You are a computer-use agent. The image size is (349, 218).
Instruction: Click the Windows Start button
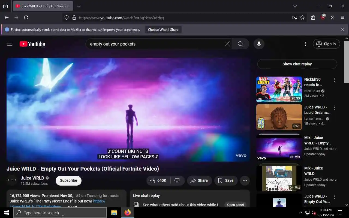pyautogui.click(x=7, y=213)
